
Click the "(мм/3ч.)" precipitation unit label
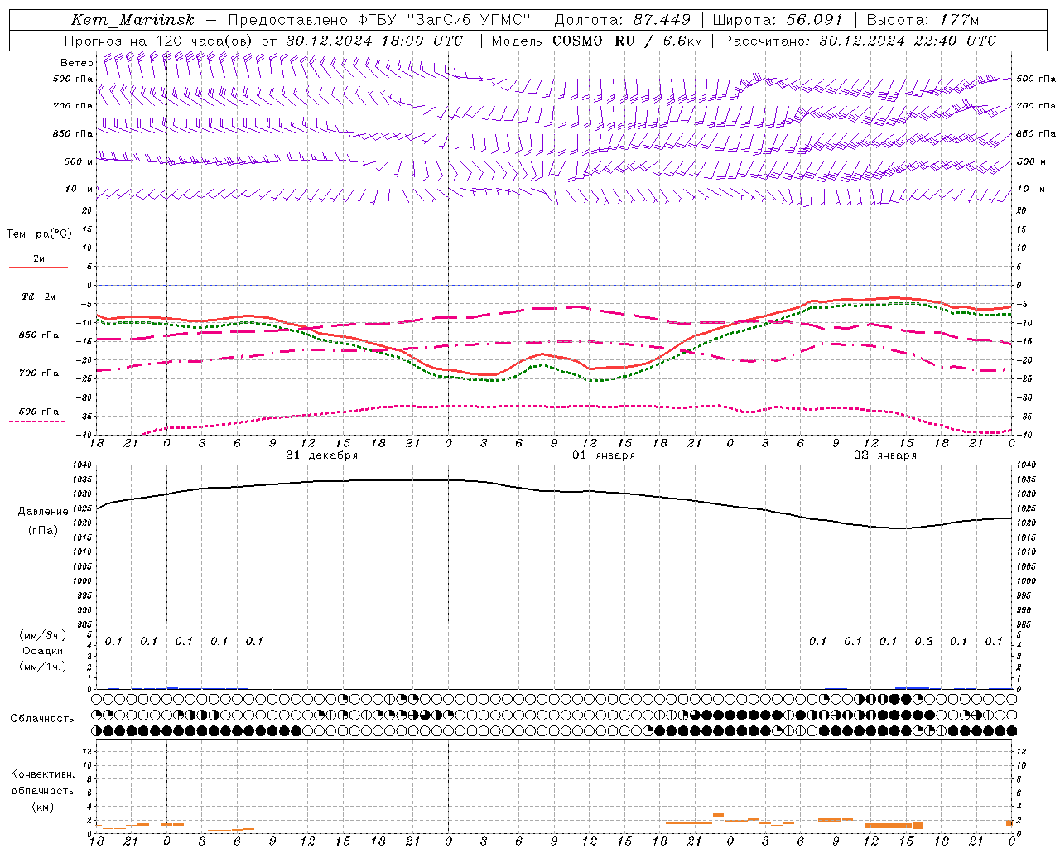point(42,635)
